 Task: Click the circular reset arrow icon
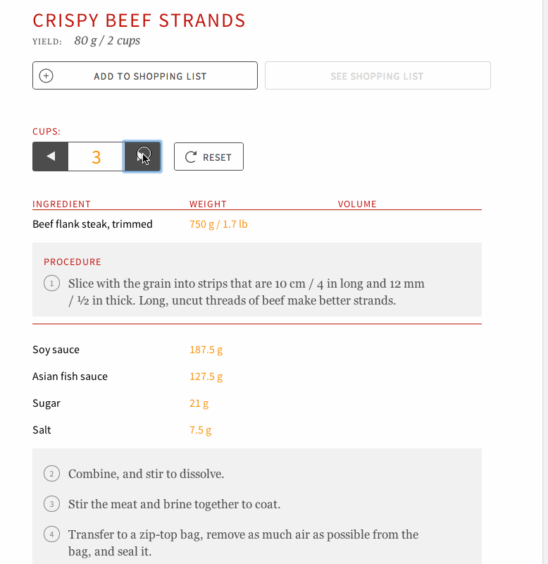(191, 157)
